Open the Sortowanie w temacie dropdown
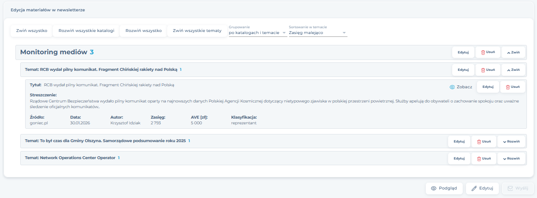The height and width of the screenshot is (198, 537). point(318,33)
